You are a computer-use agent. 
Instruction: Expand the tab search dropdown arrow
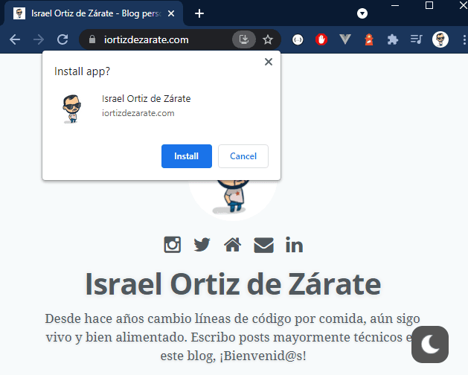tap(362, 13)
